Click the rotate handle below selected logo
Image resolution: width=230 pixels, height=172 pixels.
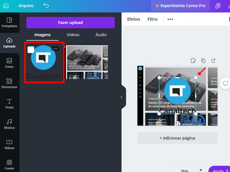(177, 124)
